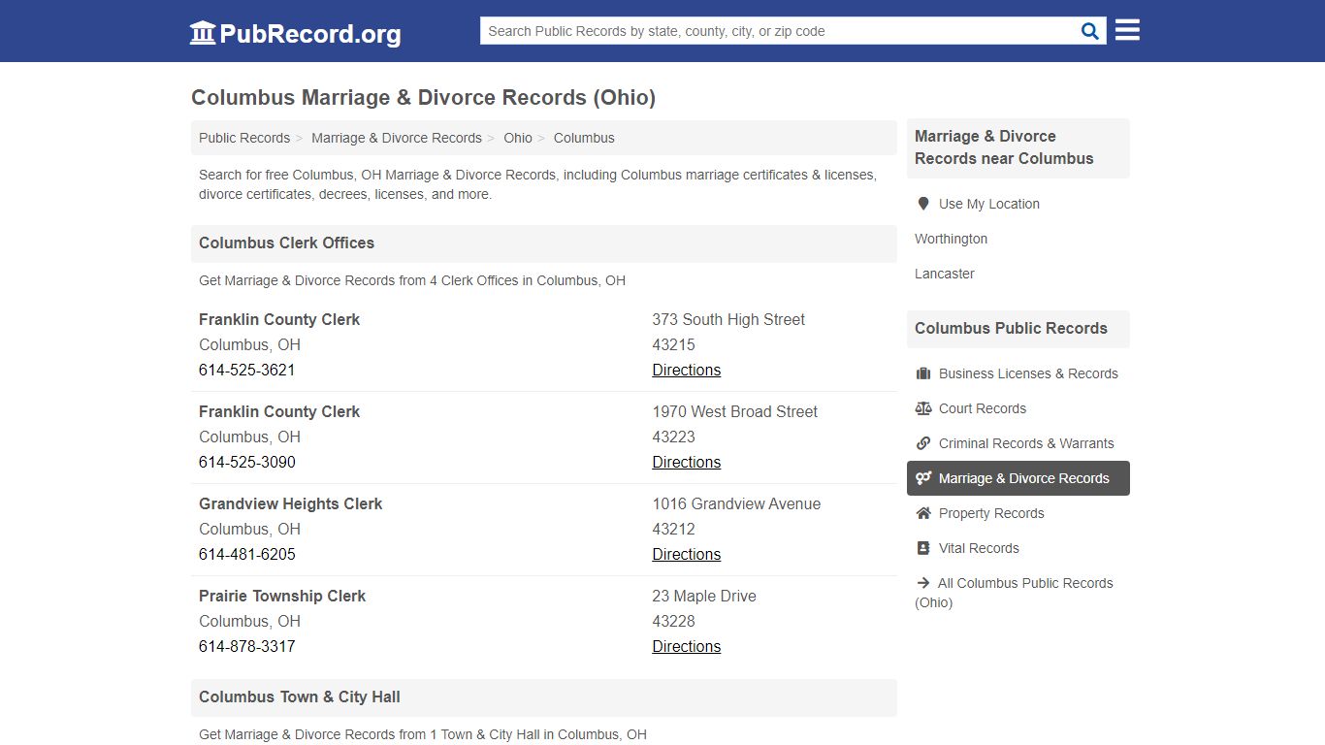Open the hamburger menu icon
Image resolution: width=1325 pixels, height=745 pixels.
pos(1127,30)
